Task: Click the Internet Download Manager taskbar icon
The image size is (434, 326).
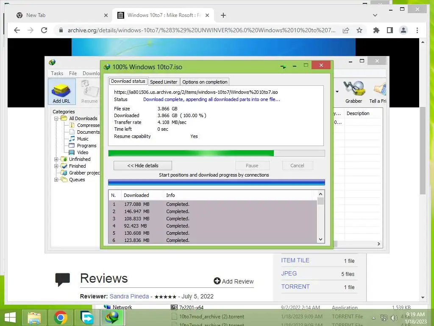Action: tap(112, 318)
